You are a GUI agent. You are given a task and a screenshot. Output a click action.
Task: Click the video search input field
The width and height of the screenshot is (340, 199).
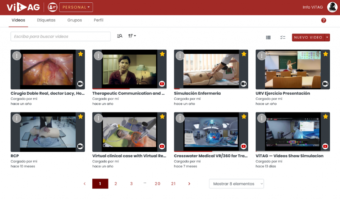point(60,36)
